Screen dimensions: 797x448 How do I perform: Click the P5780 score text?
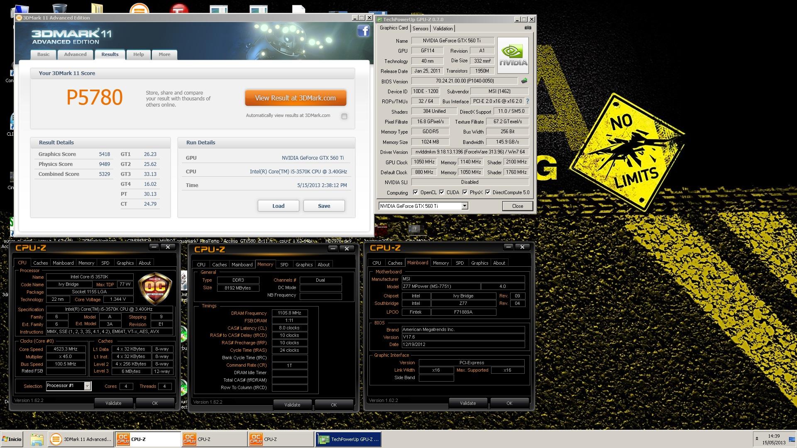pyautogui.click(x=95, y=97)
